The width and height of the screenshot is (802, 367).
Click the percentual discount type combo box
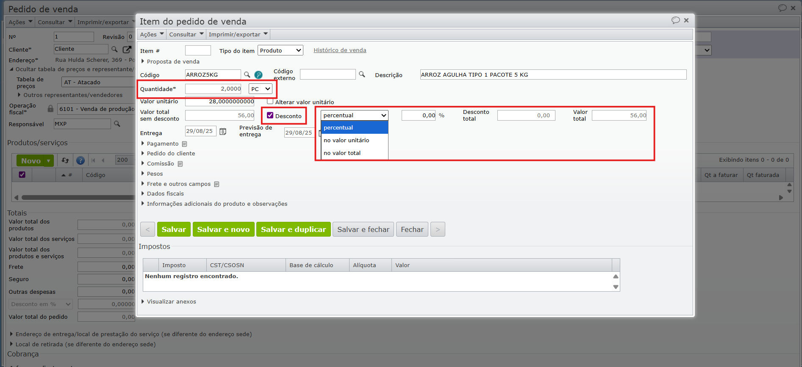pos(354,115)
